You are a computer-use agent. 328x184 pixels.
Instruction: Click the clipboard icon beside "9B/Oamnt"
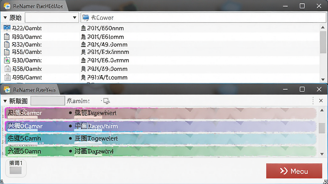[x=7, y=77]
